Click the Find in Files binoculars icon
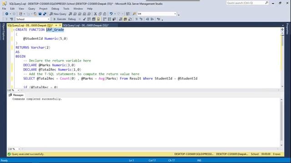291x163 pixels. (135, 14)
